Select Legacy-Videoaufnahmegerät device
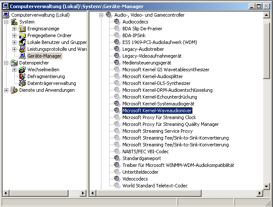Screen dimensions: 273x207 pos(152,56)
